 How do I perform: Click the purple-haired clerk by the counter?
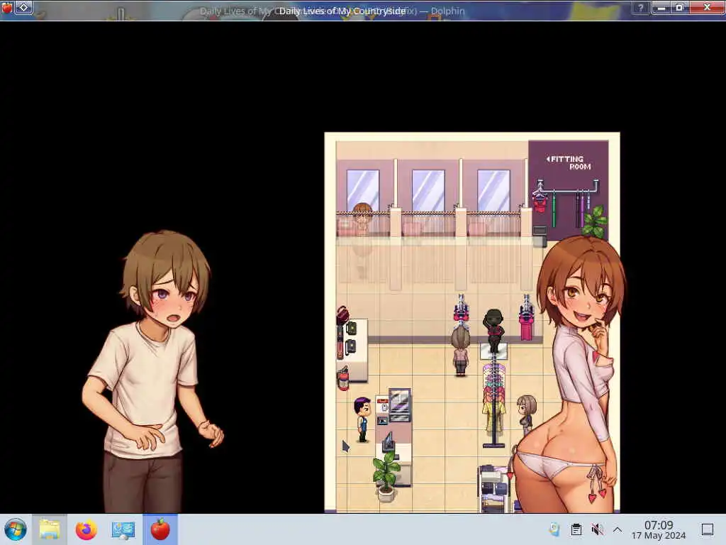(x=362, y=419)
